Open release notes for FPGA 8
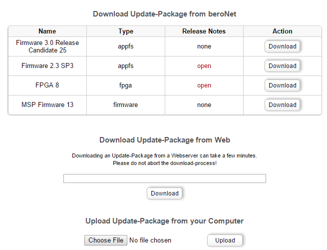Screen dimensions: 327x250 pyautogui.click(x=204, y=85)
